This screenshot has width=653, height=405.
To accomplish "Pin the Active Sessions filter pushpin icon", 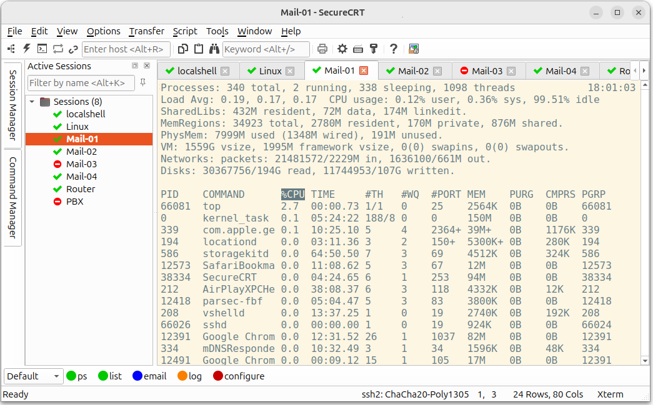I will [x=143, y=82].
